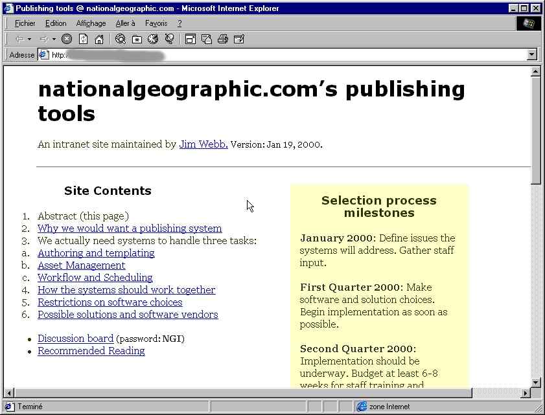
Task: Click the Internet zone globe icon
Action: (362, 407)
